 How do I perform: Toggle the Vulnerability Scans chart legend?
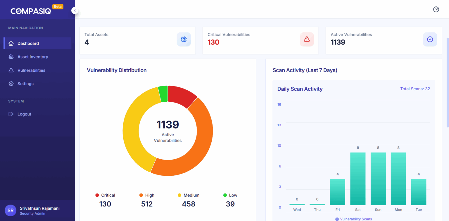coord(353,219)
